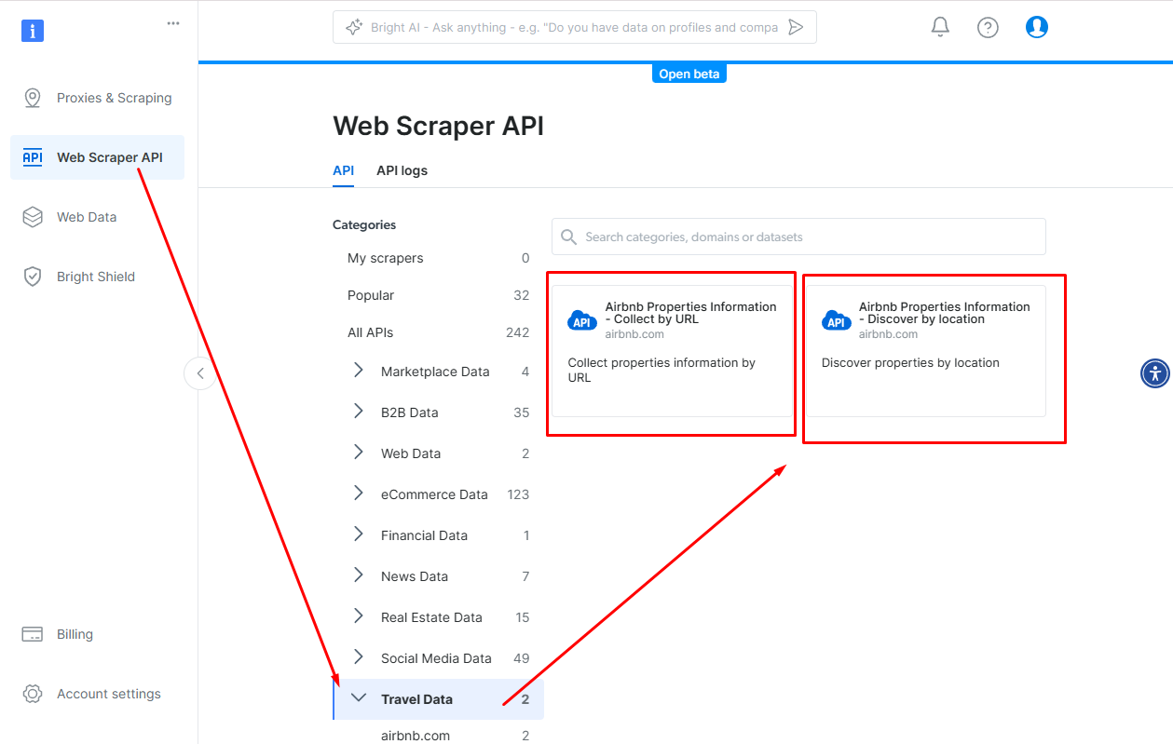Go to Account settings
1173x744 pixels.
tap(98, 694)
